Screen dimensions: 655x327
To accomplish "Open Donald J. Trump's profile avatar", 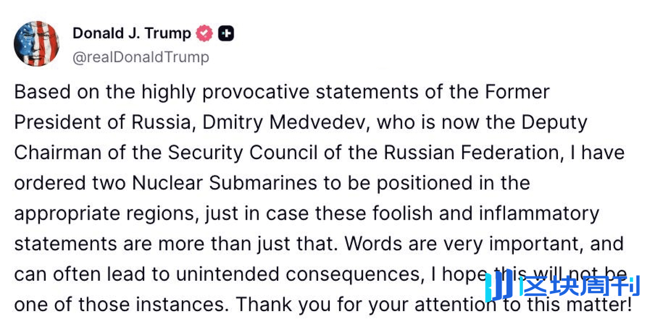I will click(x=37, y=44).
